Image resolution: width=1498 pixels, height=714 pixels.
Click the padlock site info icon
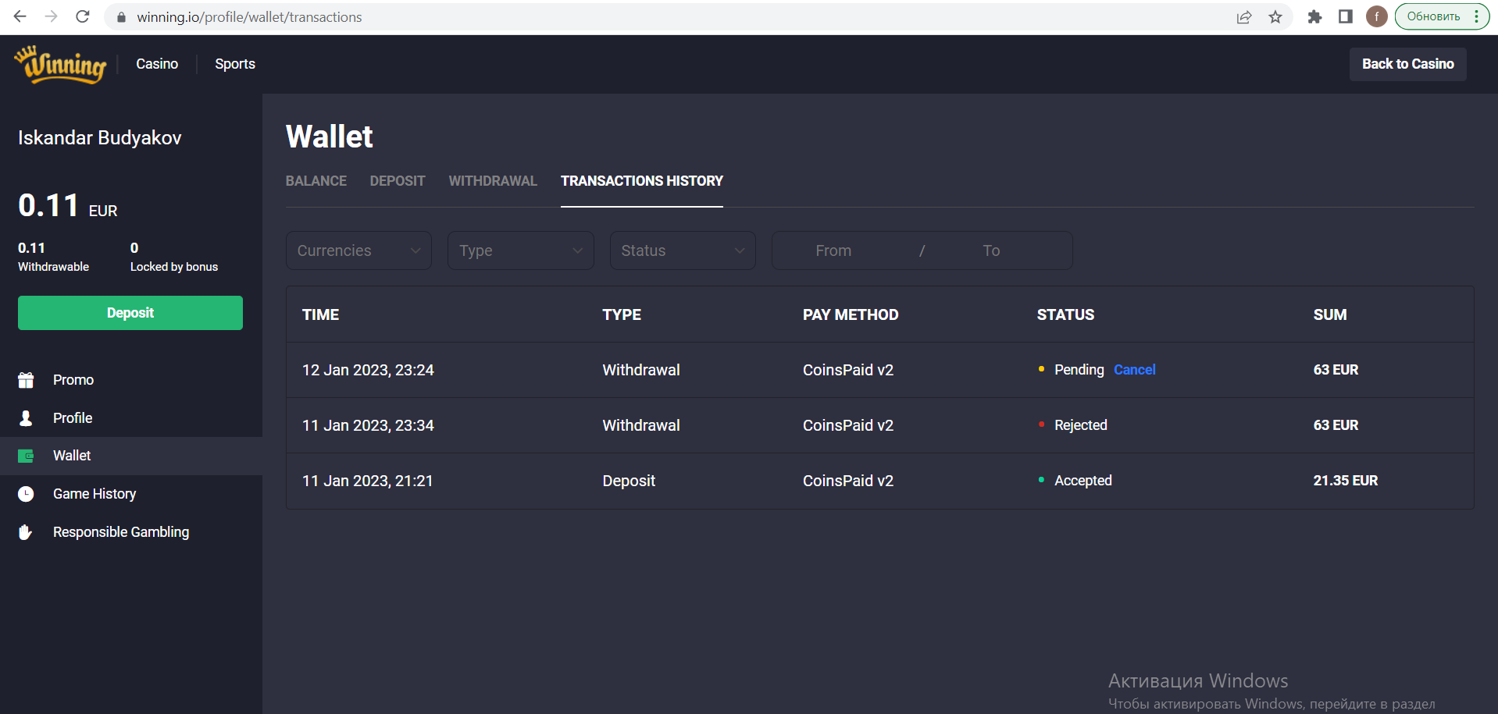click(x=121, y=17)
